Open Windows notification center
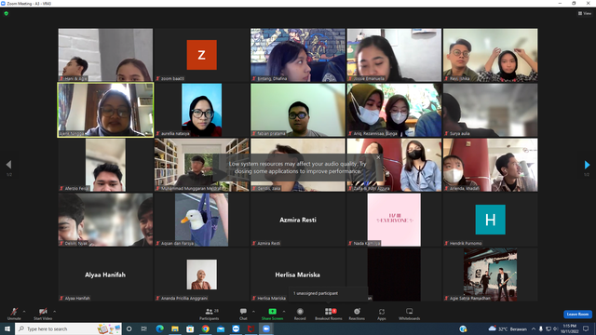 point(586,328)
